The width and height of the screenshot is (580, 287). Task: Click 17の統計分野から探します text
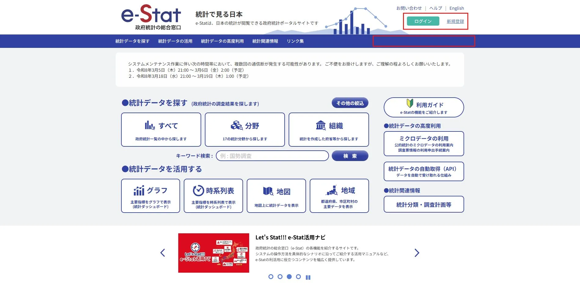coord(245,139)
